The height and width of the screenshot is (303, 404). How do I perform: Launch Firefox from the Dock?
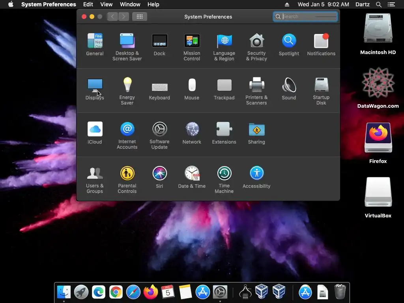click(x=151, y=292)
